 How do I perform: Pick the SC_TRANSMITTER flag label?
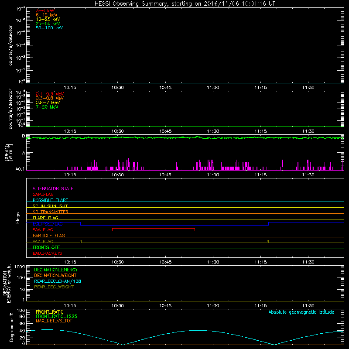coord(50,212)
